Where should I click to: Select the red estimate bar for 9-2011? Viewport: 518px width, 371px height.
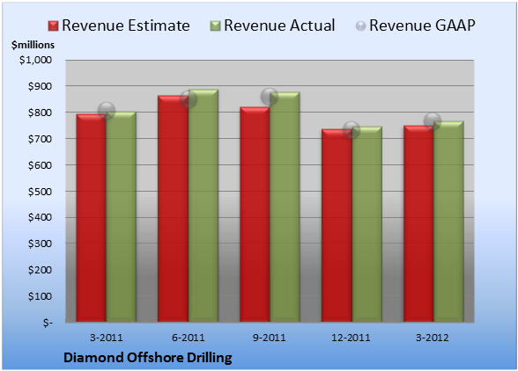tap(255, 215)
